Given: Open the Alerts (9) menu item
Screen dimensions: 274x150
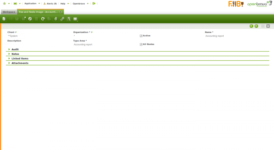Looking at the screenshot, I should [x=52, y=3].
